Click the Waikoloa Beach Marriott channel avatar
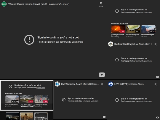 point(57,84)
